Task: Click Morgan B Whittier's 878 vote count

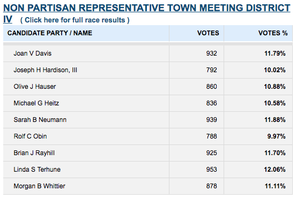Action: [211, 186]
